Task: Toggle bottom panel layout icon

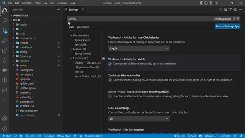Action: coord(206,3)
